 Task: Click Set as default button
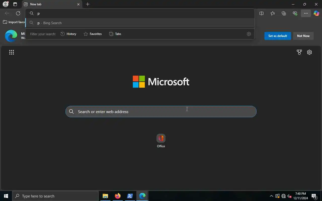click(277, 36)
